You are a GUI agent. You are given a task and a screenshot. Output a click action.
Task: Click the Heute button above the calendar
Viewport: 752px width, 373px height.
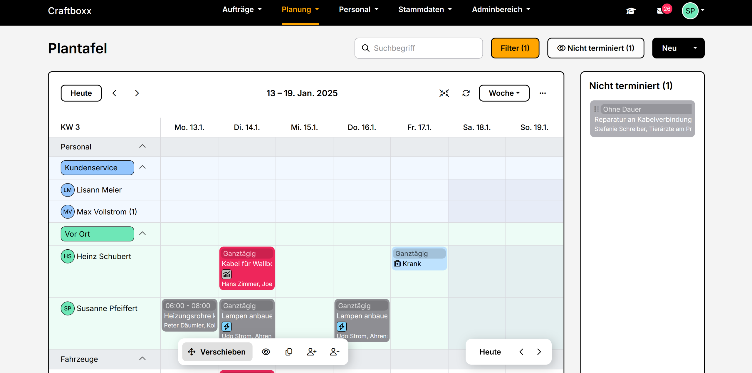81,93
